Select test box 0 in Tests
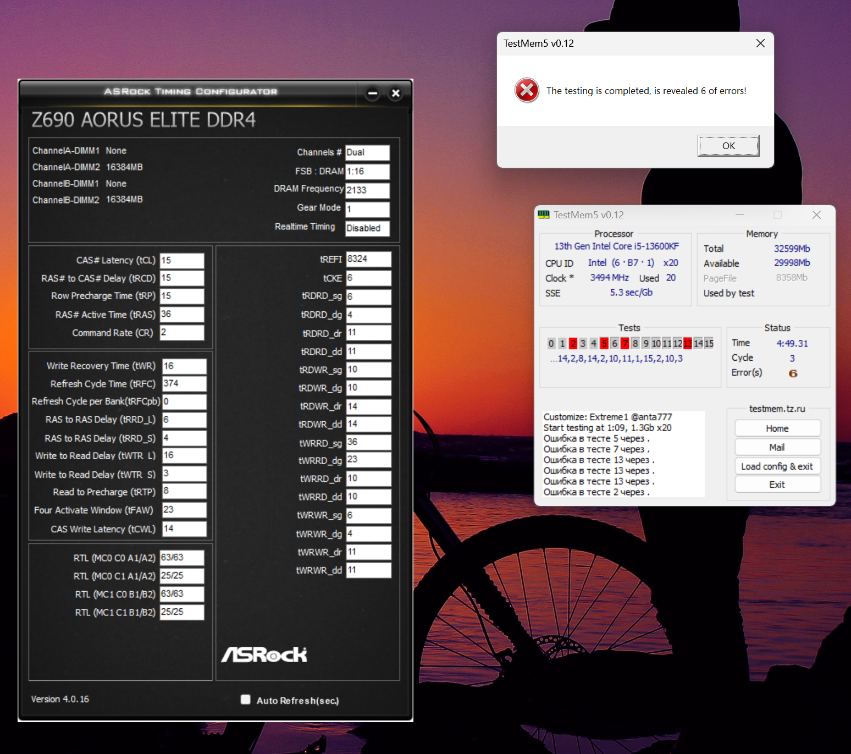851x754 pixels. click(x=551, y=344)
